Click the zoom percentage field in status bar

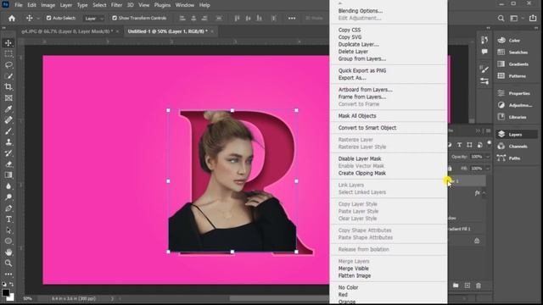[28, 298]
